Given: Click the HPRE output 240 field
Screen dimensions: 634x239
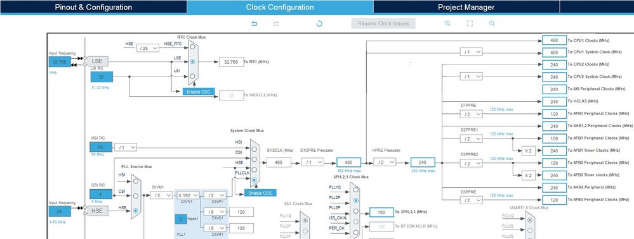Looking at the screenshot, I should pyautogui.click(x=423, y=162).
